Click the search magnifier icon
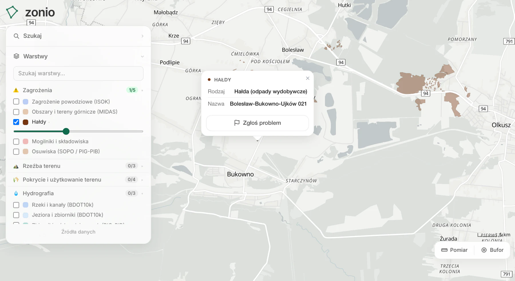The width and height of the screenshot is (515, 281). 16,36
